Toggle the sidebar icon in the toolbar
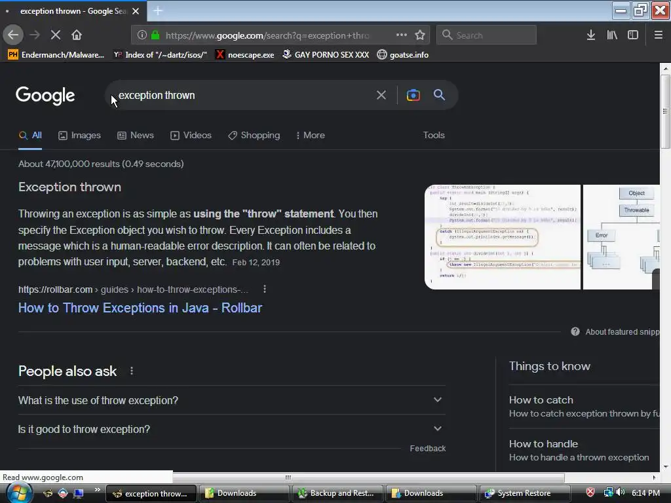 coord(633,35)
